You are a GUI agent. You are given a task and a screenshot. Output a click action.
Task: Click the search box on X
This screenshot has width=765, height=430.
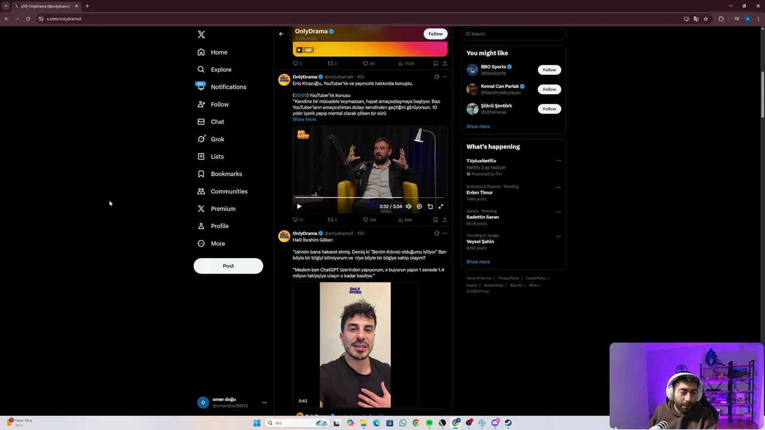pyautogui.click(x=513, y=34)
